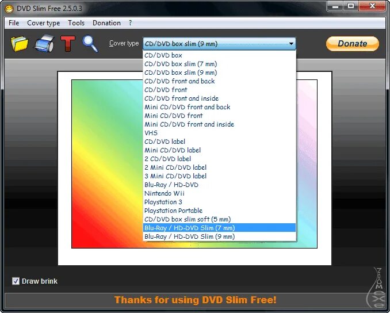Open the Cover type menu
The width and height of the screenshot is (390, 313).
[x=44, y=23]
